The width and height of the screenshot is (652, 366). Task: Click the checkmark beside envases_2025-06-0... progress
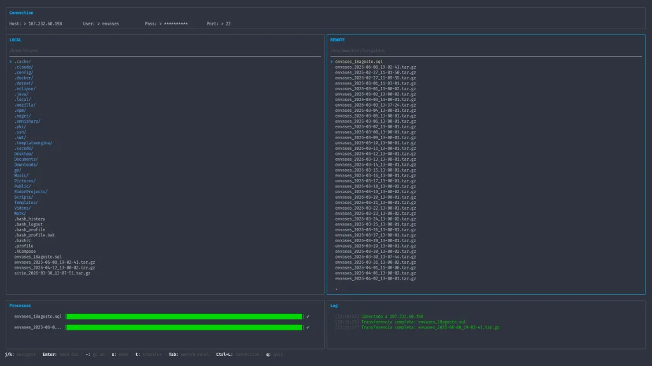pos(308,327)
